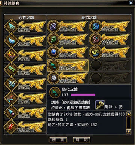Image resolution: width=135 pixels, height=145 pixels.
Task: Select the earth element key (地之鑰) icon
Action: point(11,27)
